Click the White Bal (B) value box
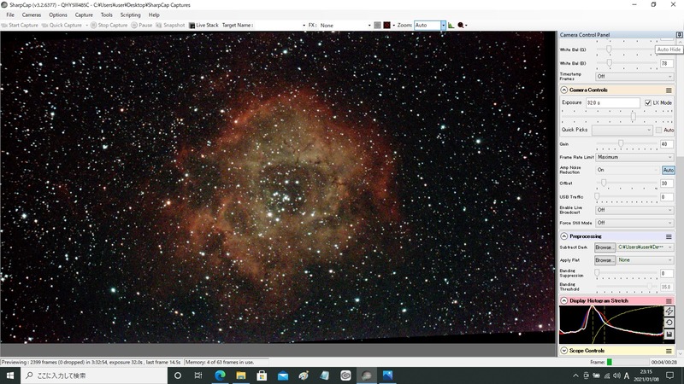The height and width of the screenshot is (384, 684). point(667,63)
